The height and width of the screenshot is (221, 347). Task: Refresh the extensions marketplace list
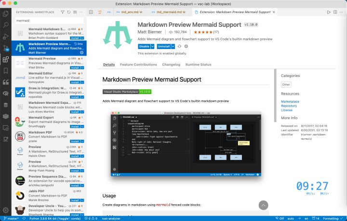pyautogui.click(x=69, y=12)
